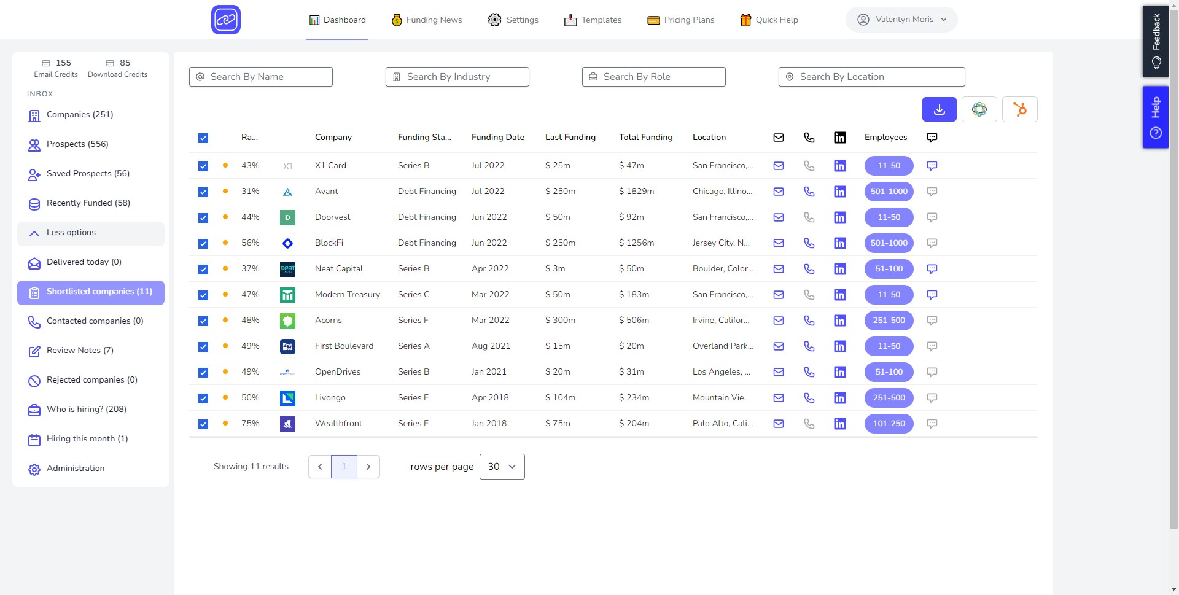Open comment icon for Wealthfront

(x=932, y=424)
